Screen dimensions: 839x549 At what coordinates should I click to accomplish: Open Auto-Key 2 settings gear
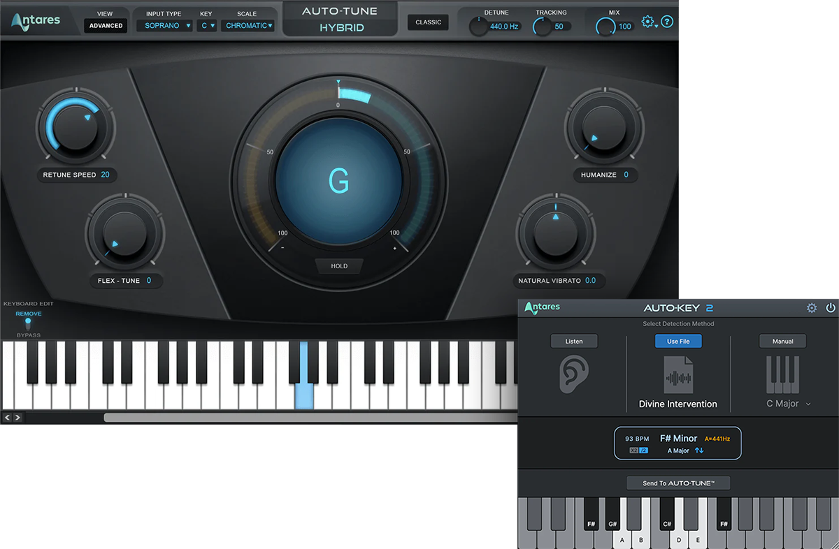(x=812, y=308)
